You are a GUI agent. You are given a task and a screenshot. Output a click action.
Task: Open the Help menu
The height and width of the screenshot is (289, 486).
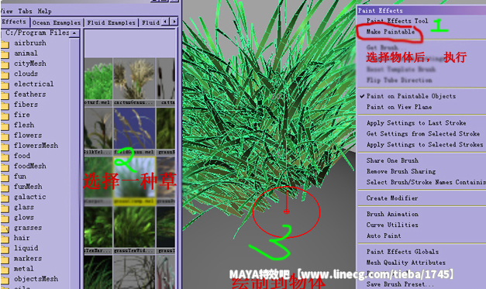click(x=45, y=11)
